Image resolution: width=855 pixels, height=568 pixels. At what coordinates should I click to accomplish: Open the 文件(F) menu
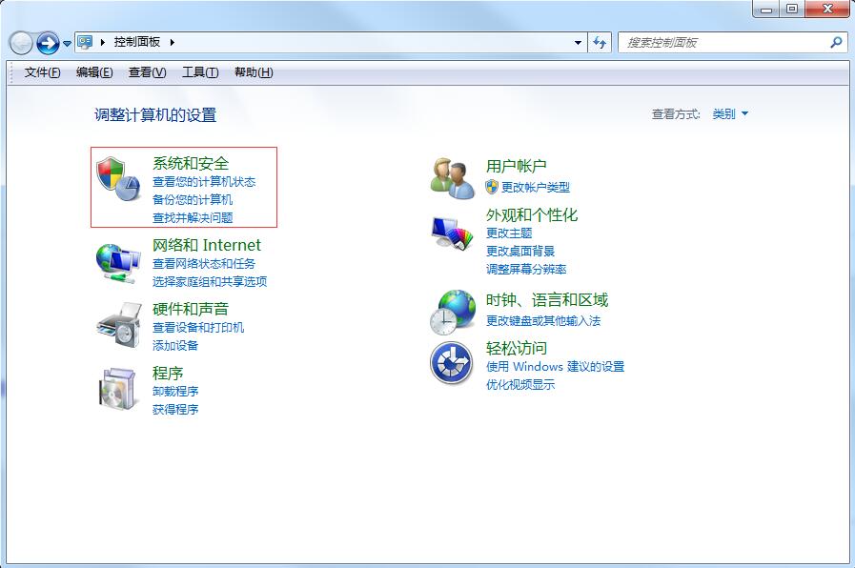click(x=43, y=72)
